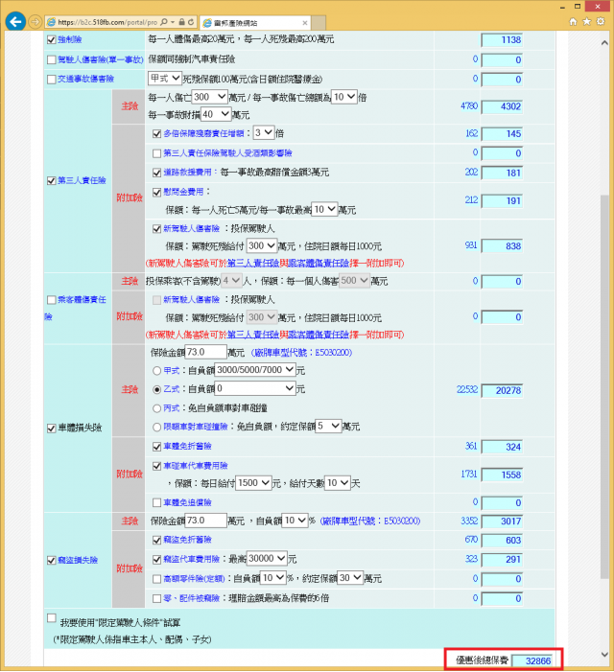Toggle the 車體損失險 checkbox
Screen dimensions: 614x672
click(52, 429)
